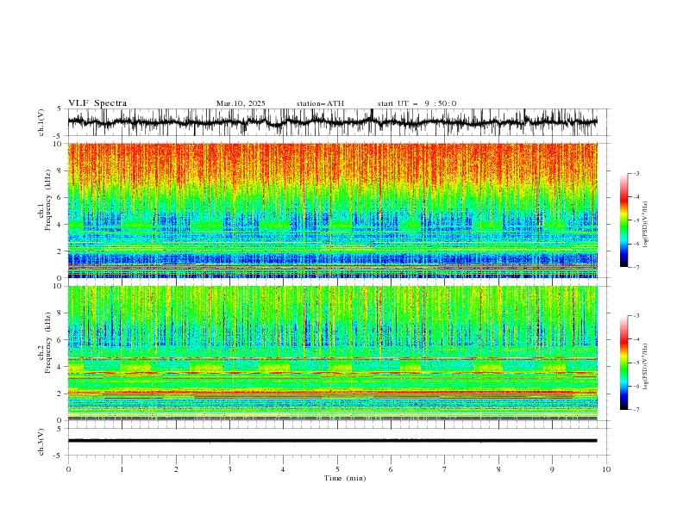Click the "-3" tick on ch.1 color bar
Screen dimensions: 683x527
(x=636, y=173)
